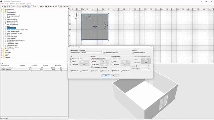Open the floor color picker button
Screen dimensions: 214x120
84,62
